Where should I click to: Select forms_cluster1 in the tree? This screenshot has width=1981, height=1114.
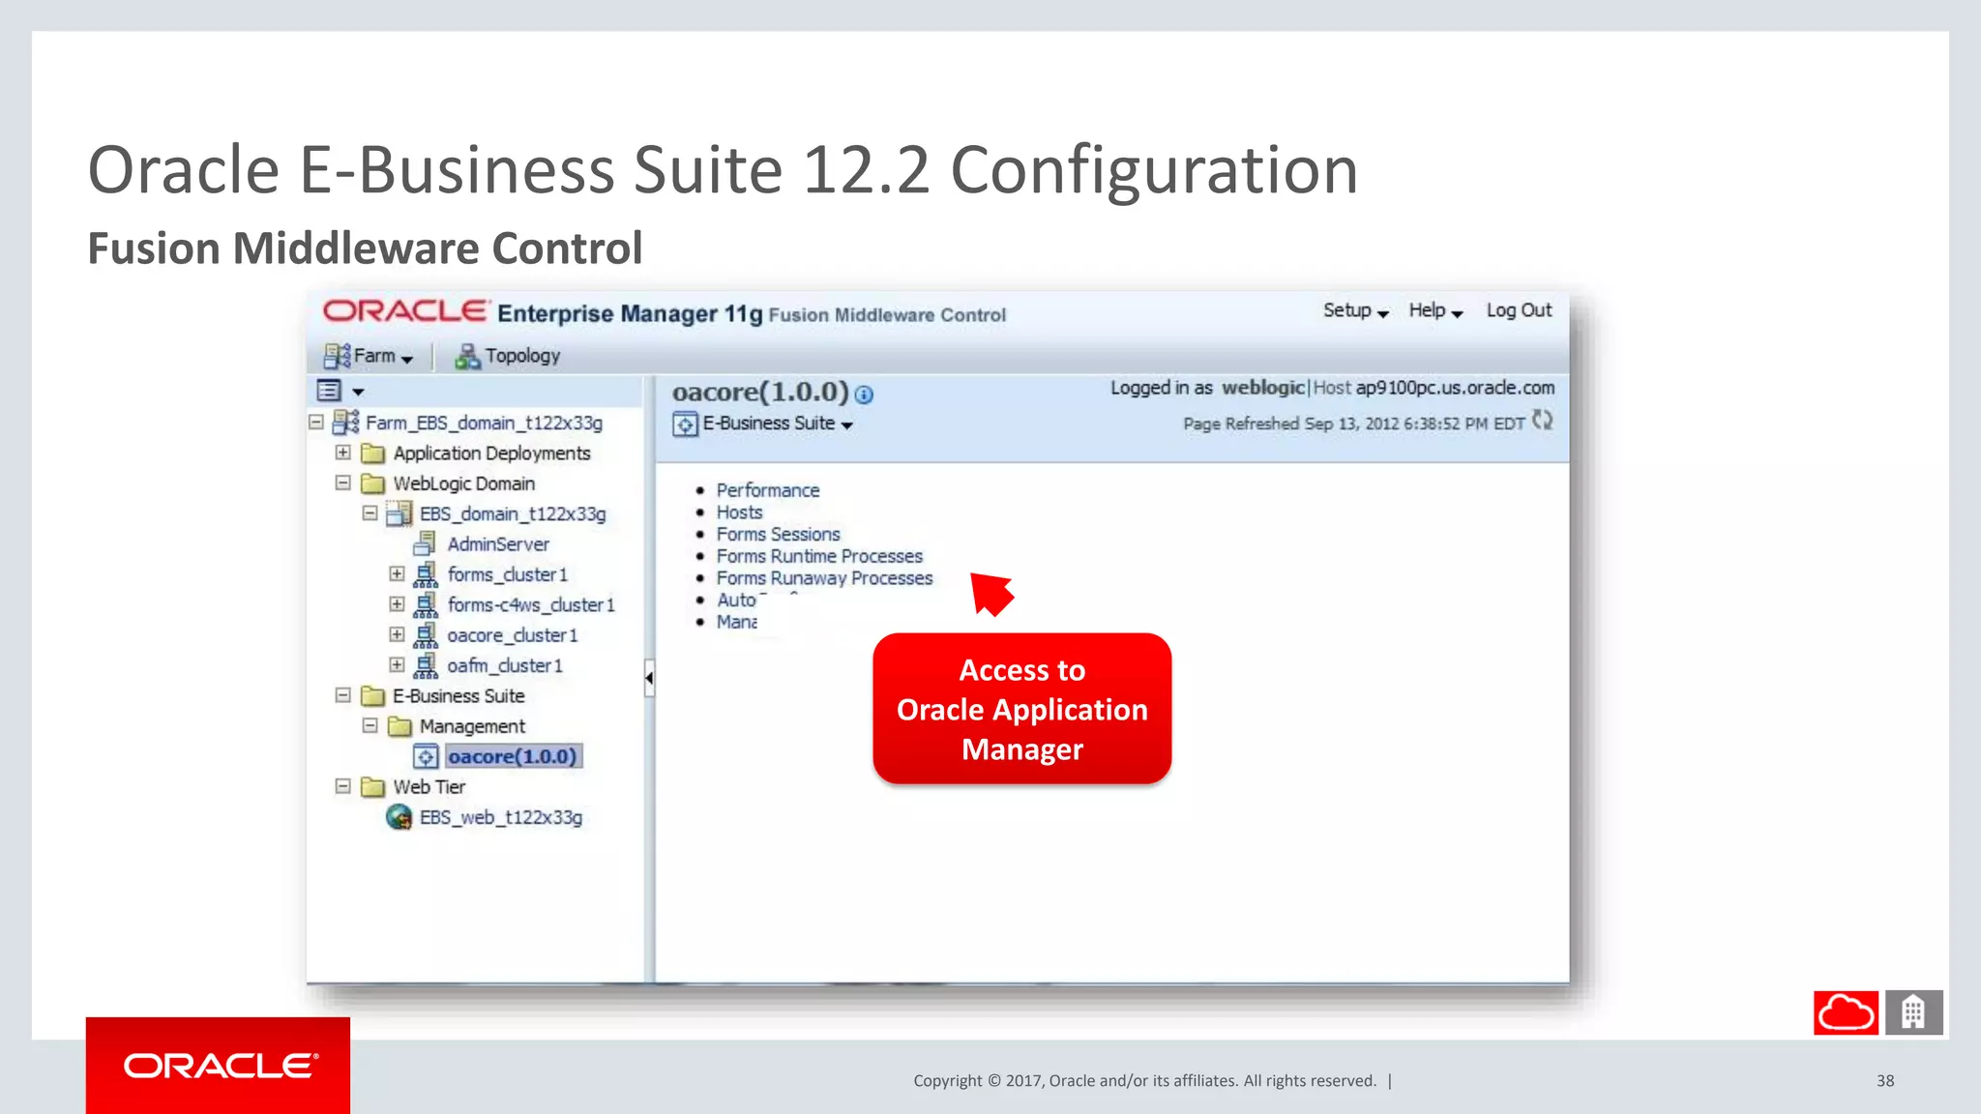[x=507, y=574]
